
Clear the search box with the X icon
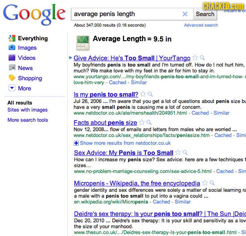click(185, 14)
